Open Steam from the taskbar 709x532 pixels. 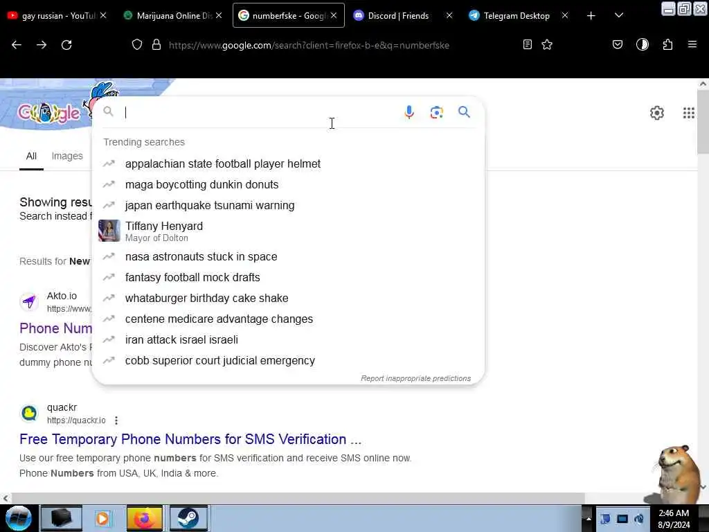188,518
